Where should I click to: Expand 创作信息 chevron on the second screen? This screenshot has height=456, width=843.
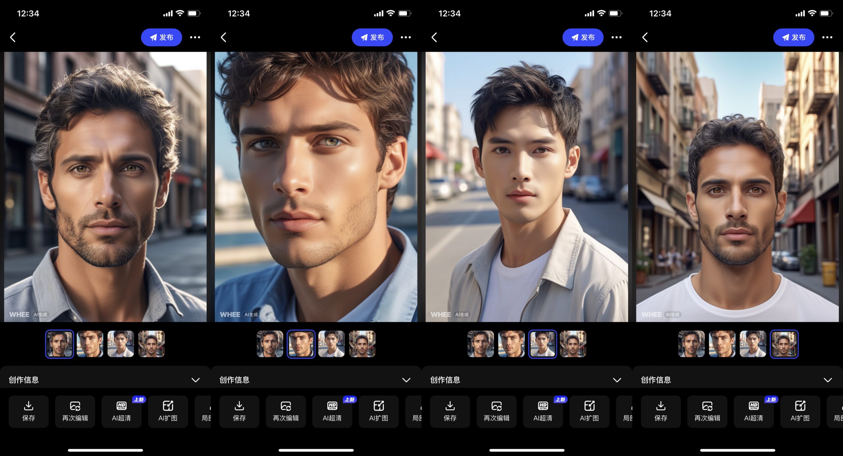click(406, 380)
